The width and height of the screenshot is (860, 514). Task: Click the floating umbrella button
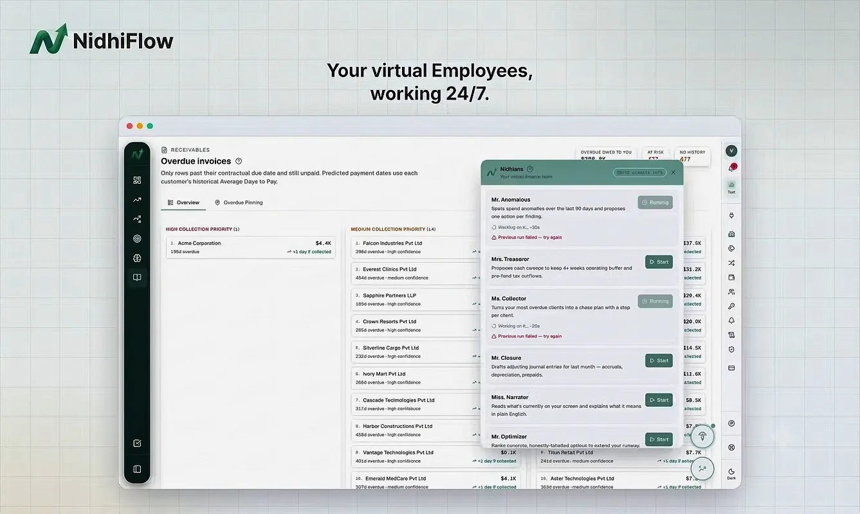[703, 437]
